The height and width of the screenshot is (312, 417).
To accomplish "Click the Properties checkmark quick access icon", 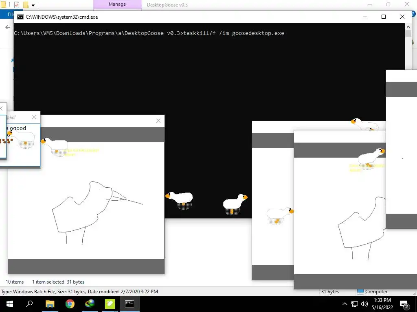I will [x=16, y=4].
